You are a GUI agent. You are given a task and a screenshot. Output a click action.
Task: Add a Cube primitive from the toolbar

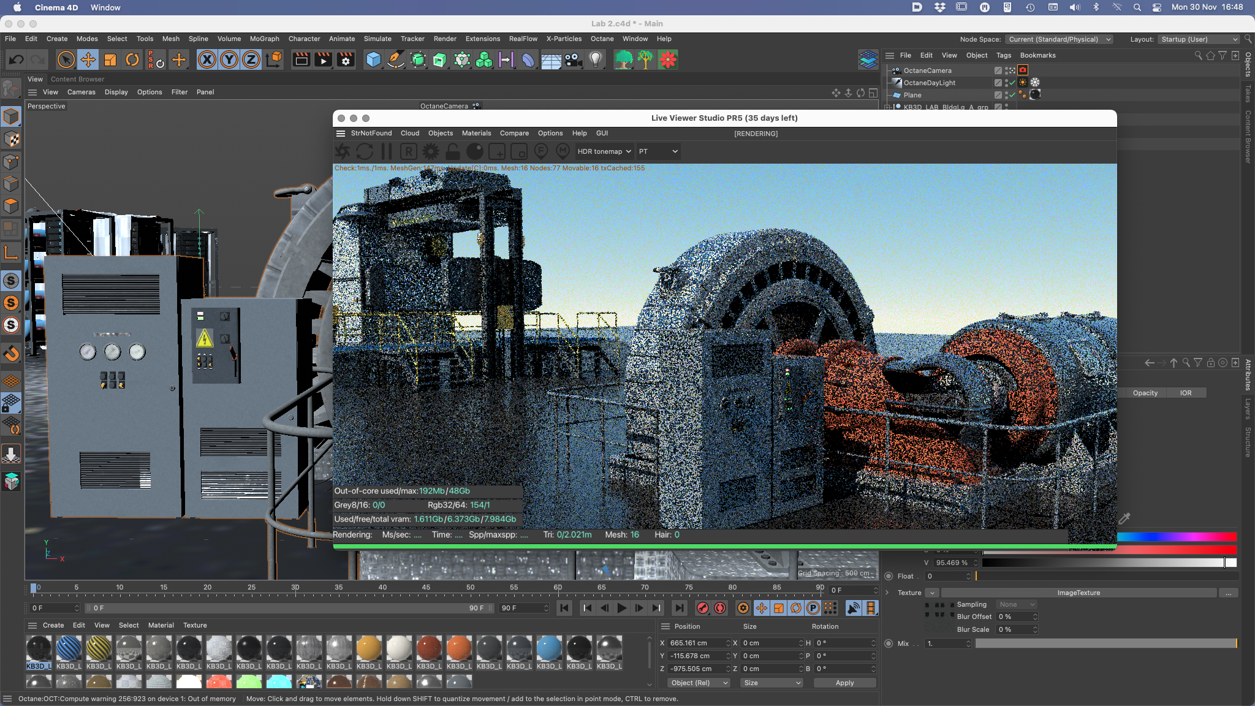(x=373, y=60)
